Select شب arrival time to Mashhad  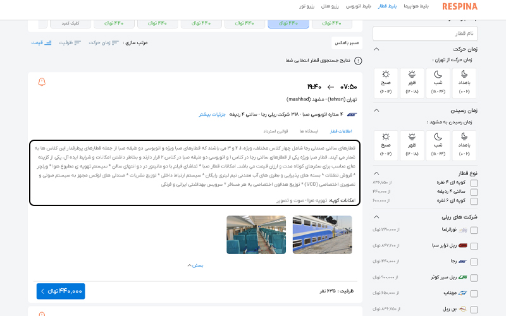click(438, 145)
